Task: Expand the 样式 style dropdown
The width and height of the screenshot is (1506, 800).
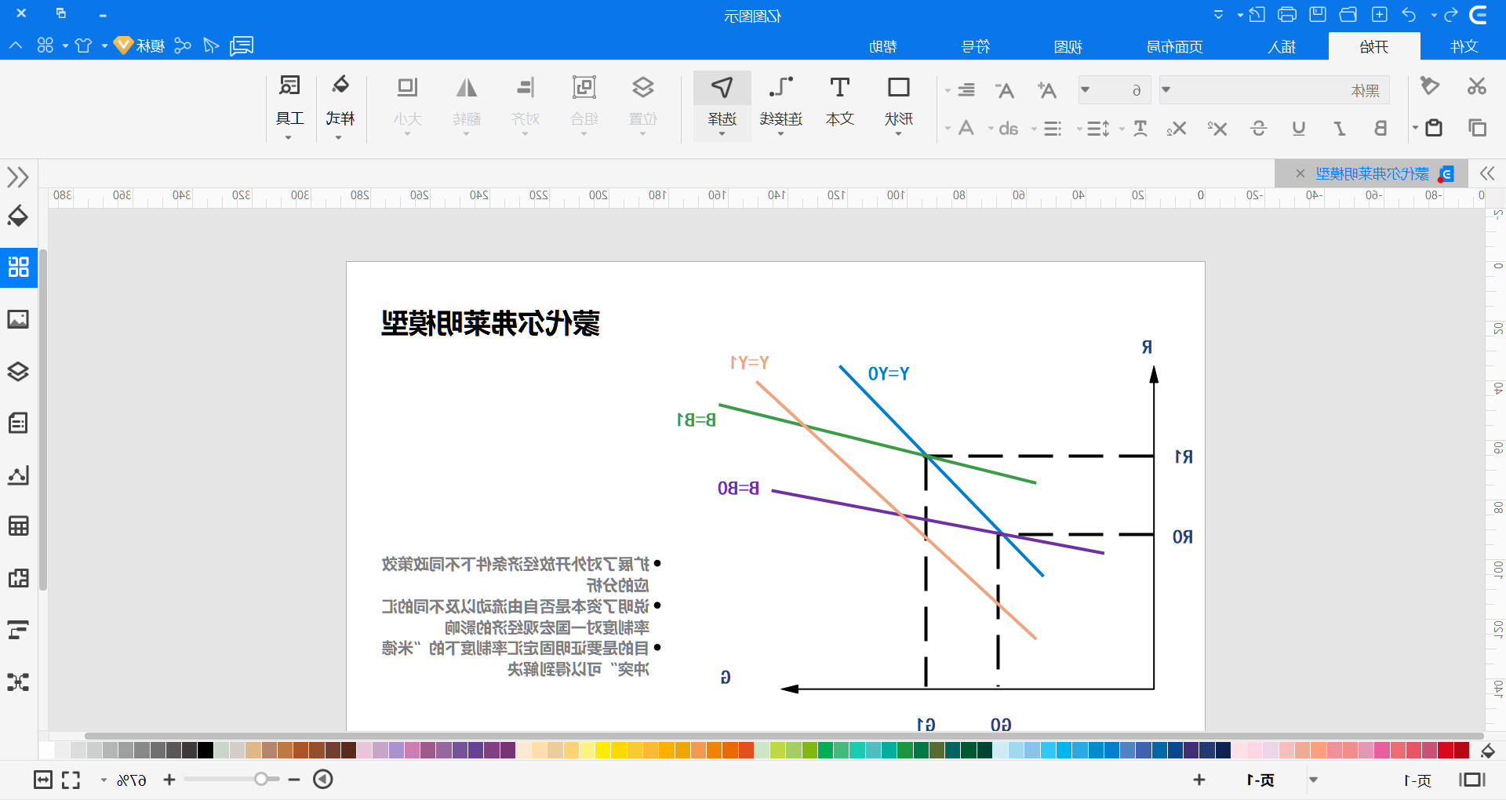Action: point(339,138)
